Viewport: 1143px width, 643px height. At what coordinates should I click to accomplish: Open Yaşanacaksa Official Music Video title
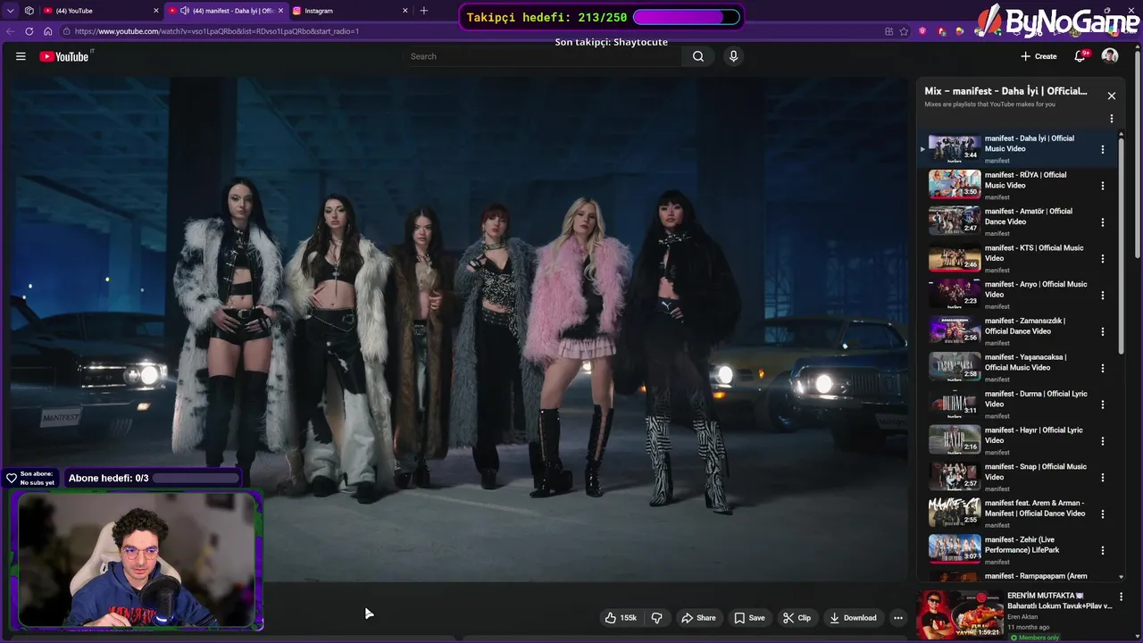click(x=1026, y=363)
